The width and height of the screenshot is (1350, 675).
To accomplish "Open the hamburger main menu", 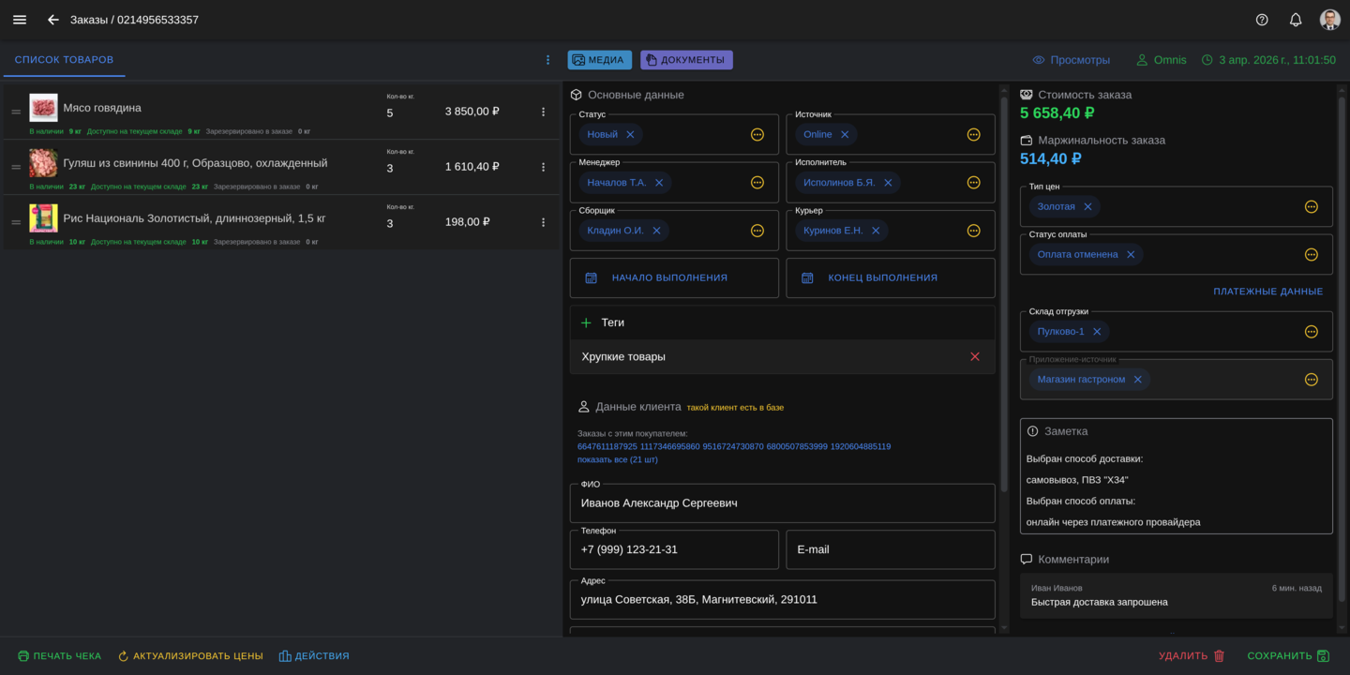I will coord(20,20).
